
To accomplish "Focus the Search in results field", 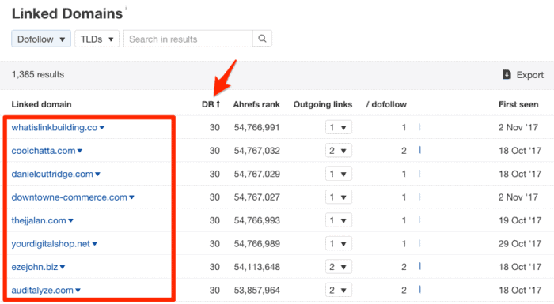I will pyautogui.click(x=188, y=39).
